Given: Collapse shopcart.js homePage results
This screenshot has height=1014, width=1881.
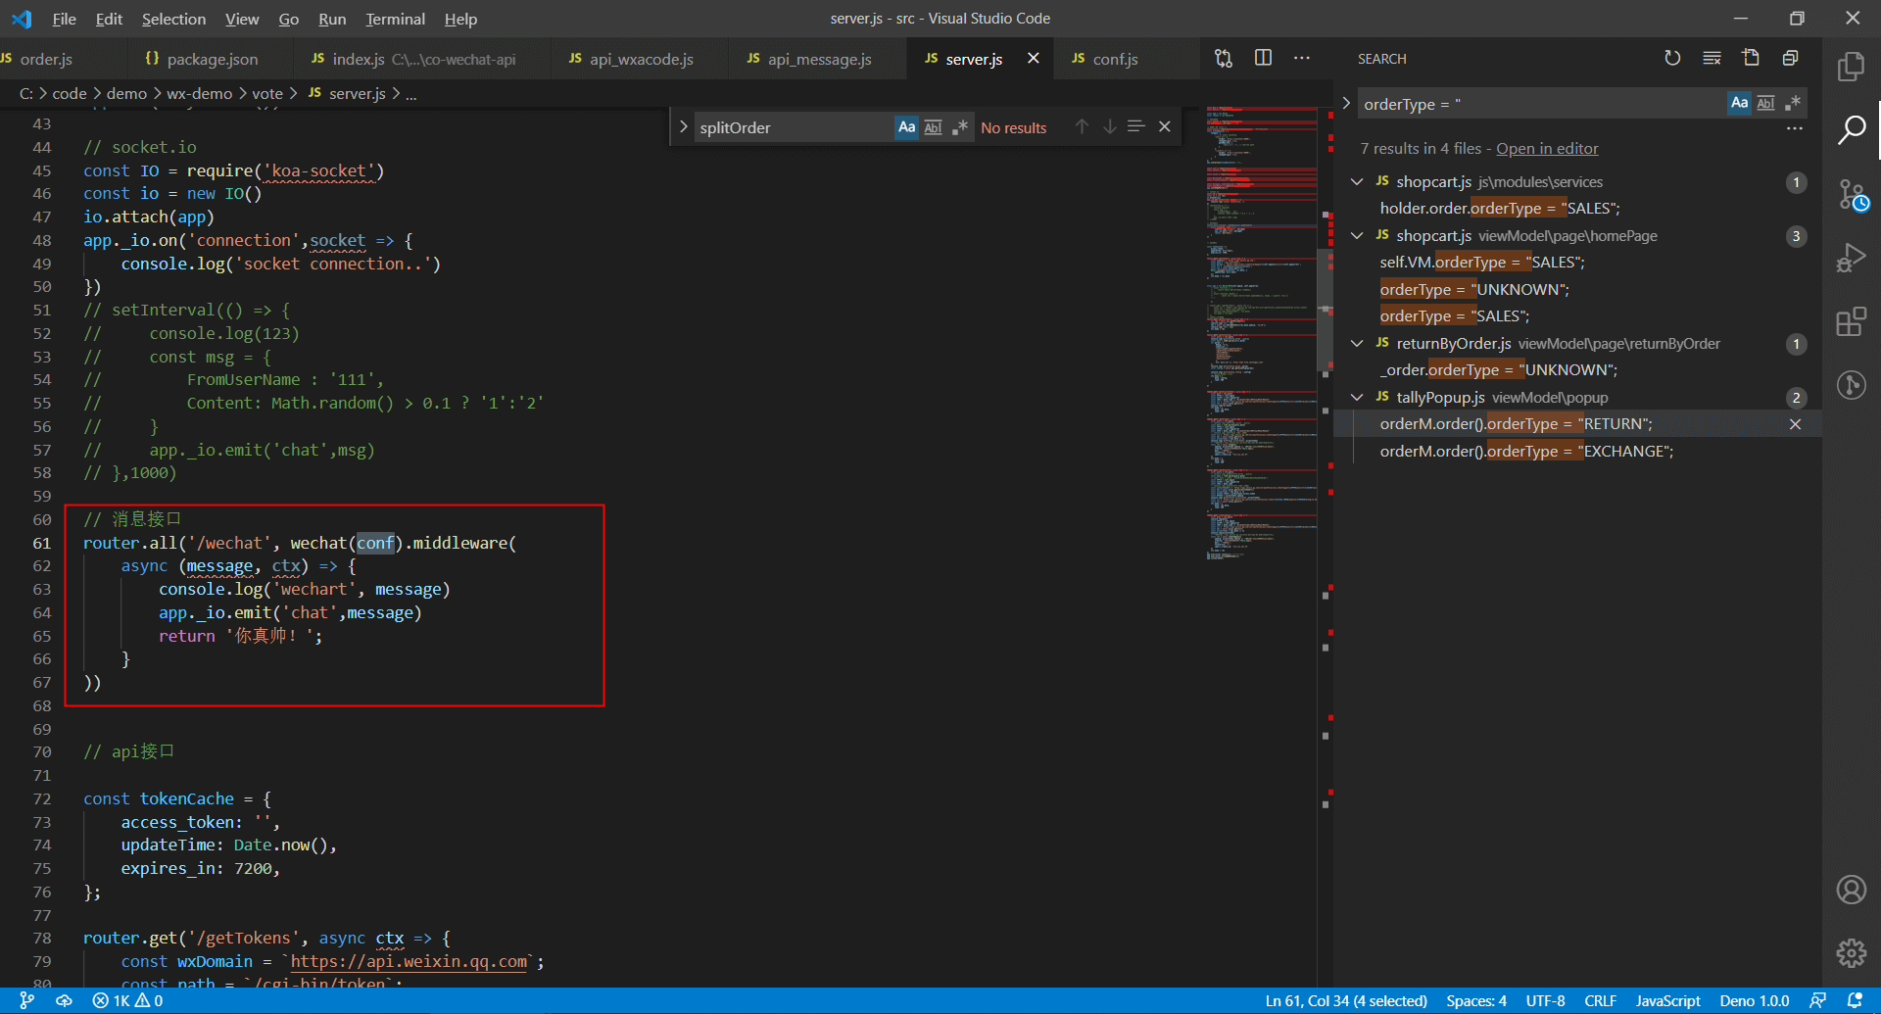Looking at the screenshot, I should 1357,236.
